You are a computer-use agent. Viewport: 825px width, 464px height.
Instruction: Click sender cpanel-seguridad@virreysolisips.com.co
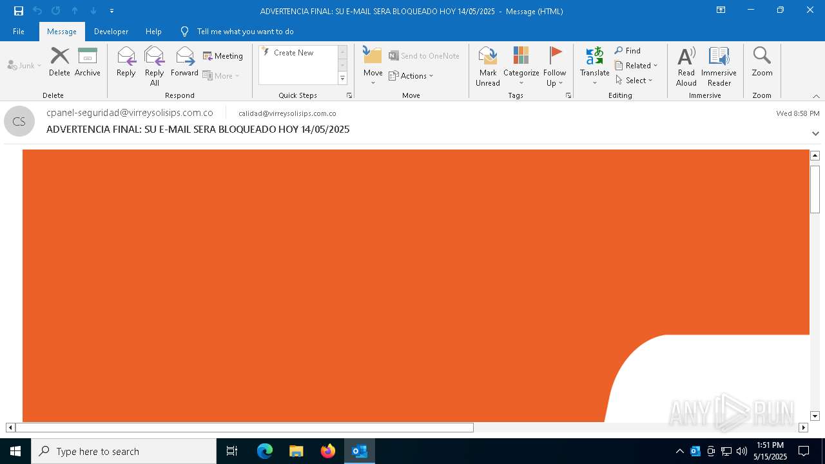point(130,113)
